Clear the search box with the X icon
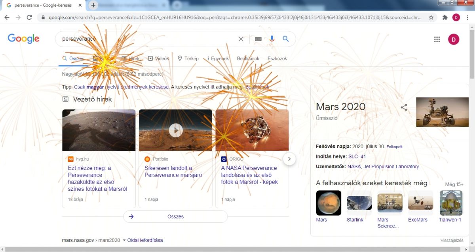 (x=241, y=39)
